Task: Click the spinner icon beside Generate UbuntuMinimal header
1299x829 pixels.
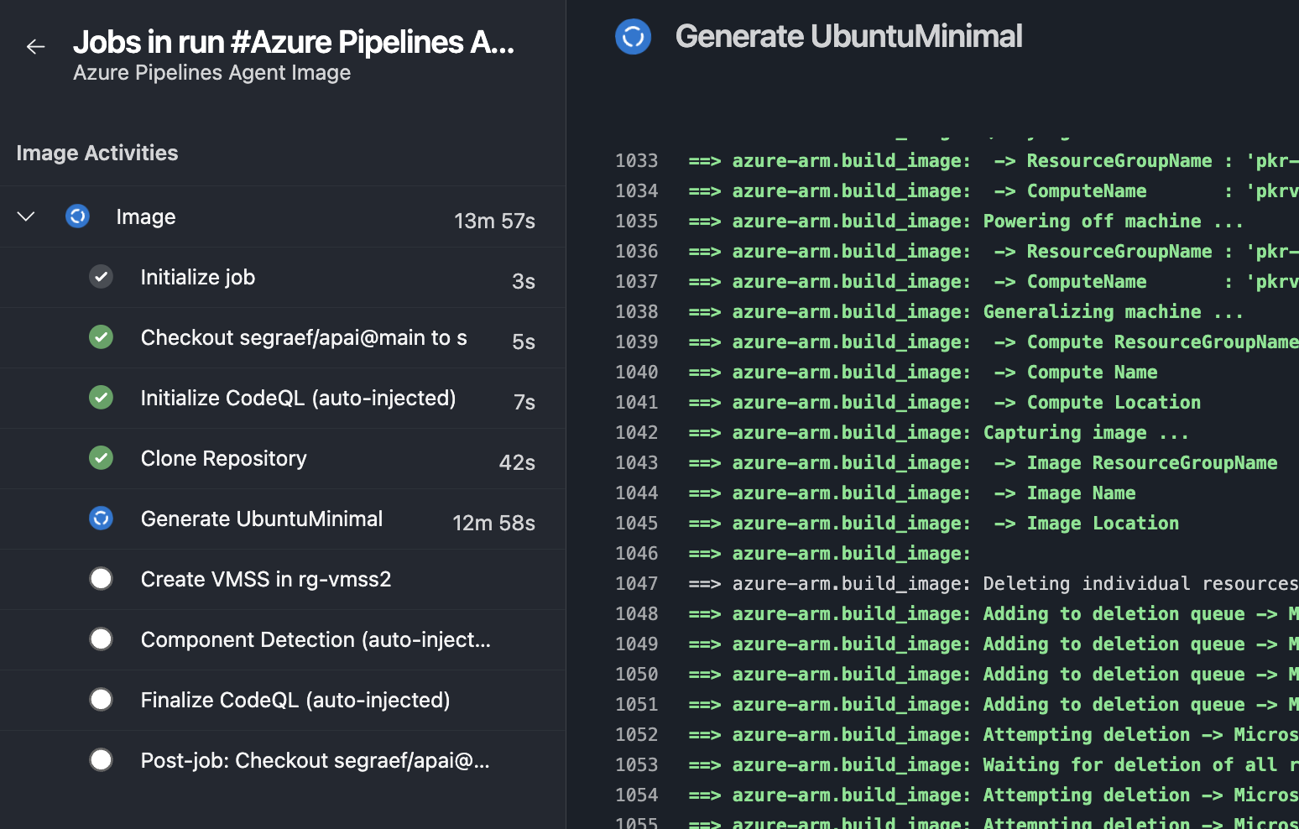Action: point(634,37)
